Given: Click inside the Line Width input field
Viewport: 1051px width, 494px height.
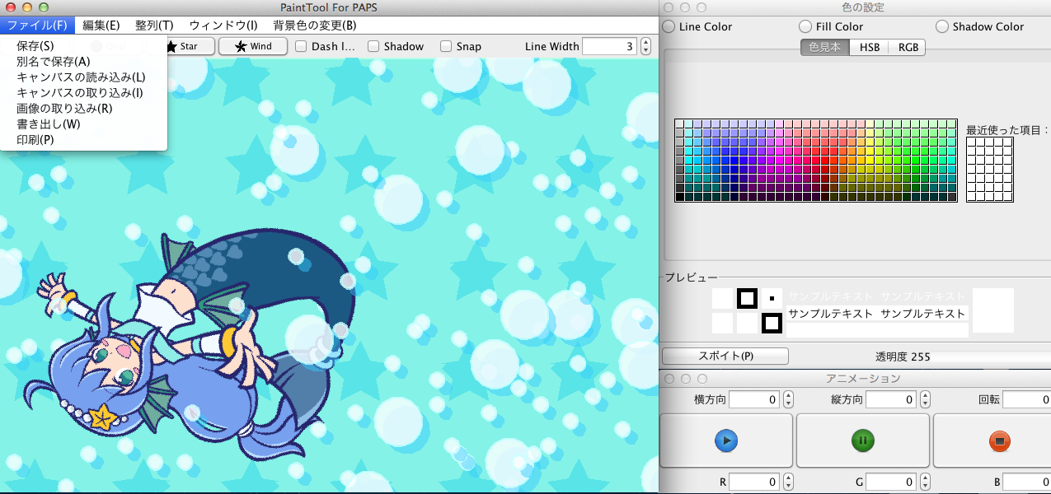Looking at the screenshot, I should click(x=608, y=47).
